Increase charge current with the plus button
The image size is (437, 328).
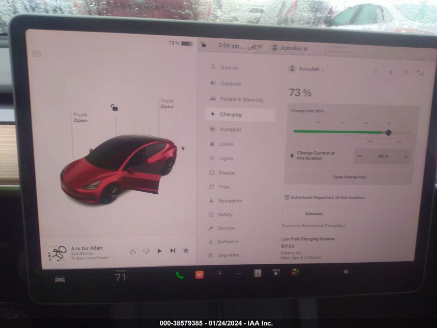click(x=406, y=156)
